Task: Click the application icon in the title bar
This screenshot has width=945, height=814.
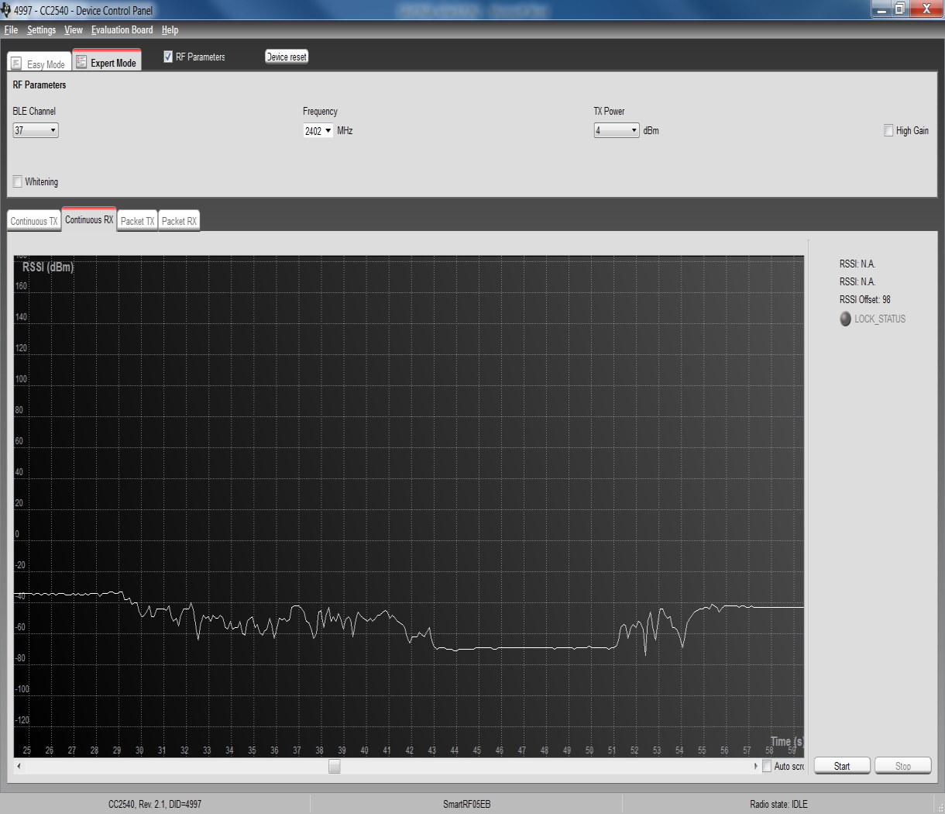Action: click(6, 10)
